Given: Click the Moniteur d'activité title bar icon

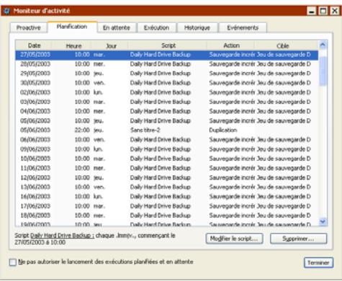Looking at the screenshot, I should (6, 11).
